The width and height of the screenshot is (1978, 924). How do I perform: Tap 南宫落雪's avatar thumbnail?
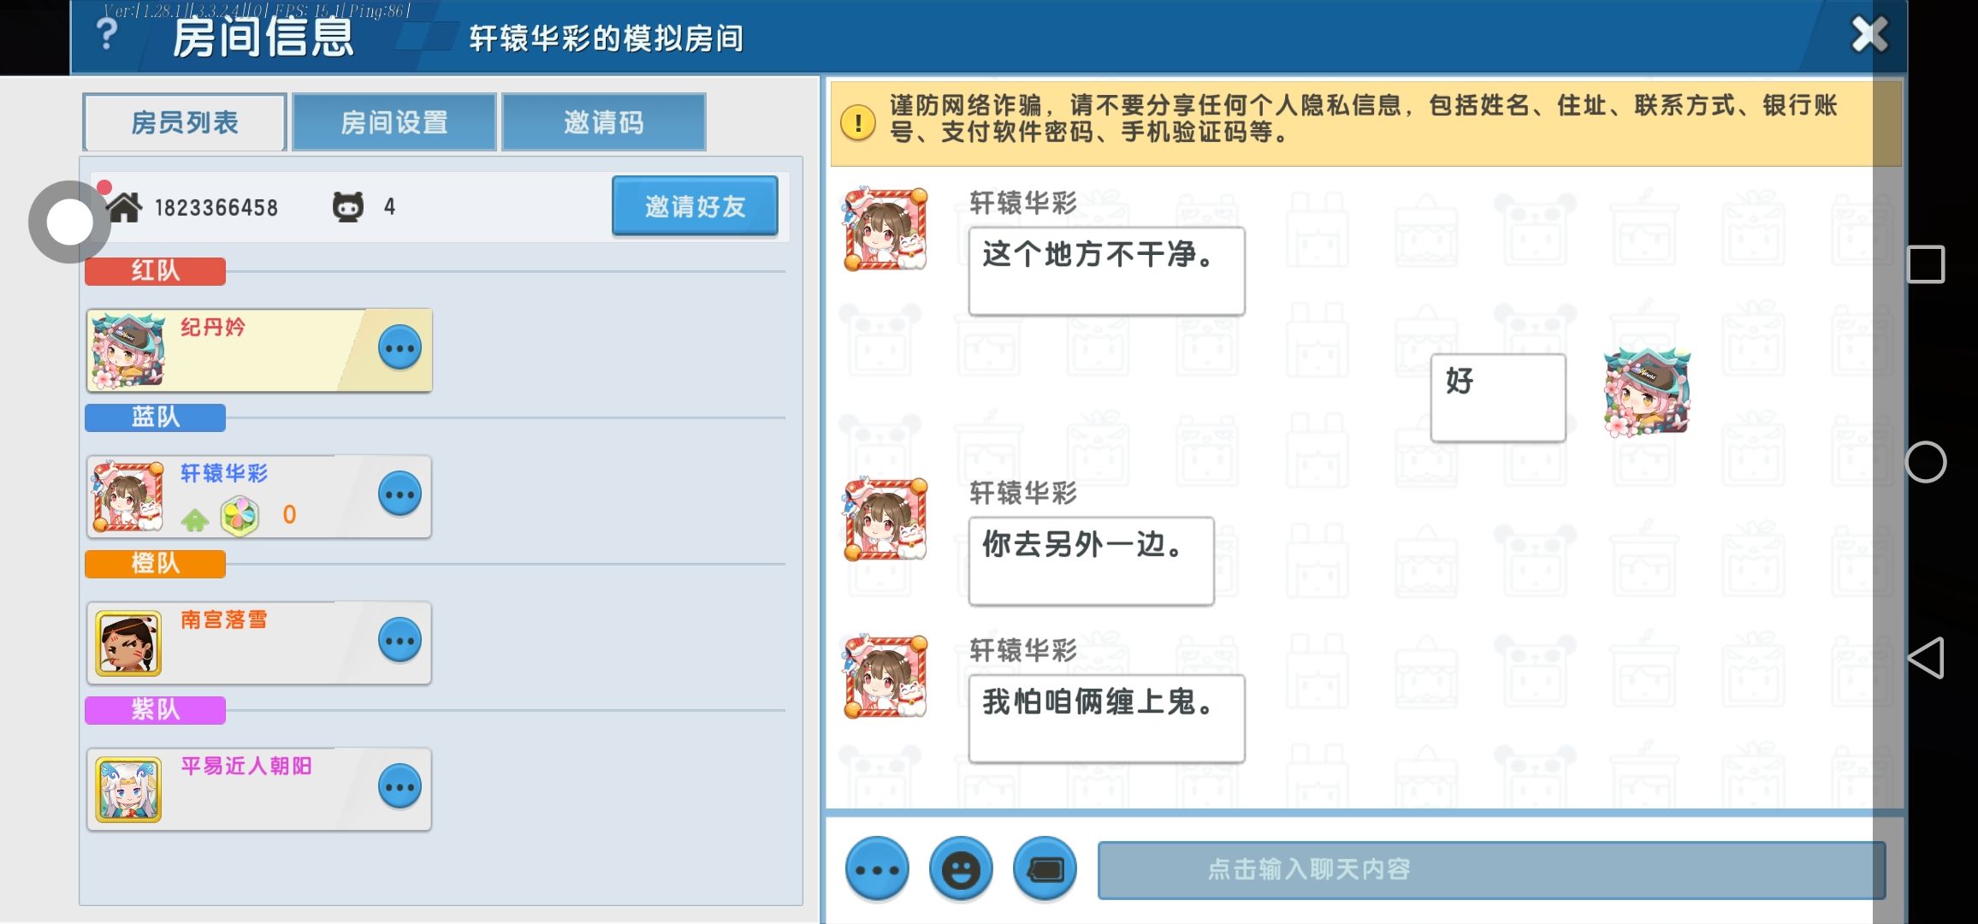pyautogui.click(x=128, y=643)
